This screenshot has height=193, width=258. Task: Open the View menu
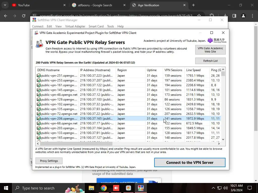[58, 26]
